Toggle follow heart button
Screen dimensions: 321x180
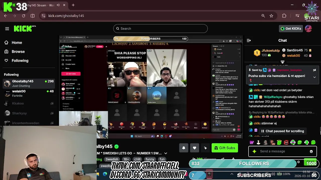tap(195, 148)
